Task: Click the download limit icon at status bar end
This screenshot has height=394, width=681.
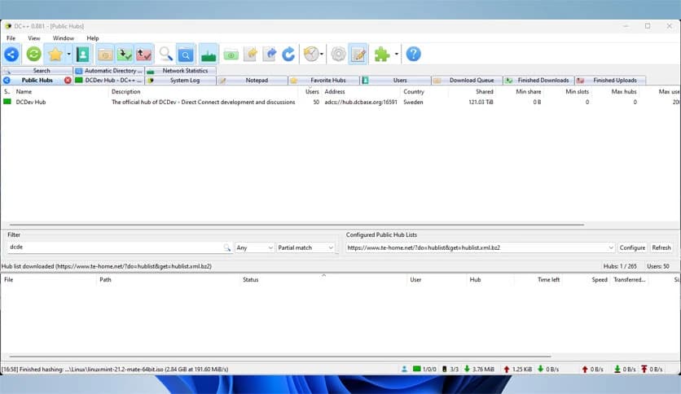Action: [617, 370]
